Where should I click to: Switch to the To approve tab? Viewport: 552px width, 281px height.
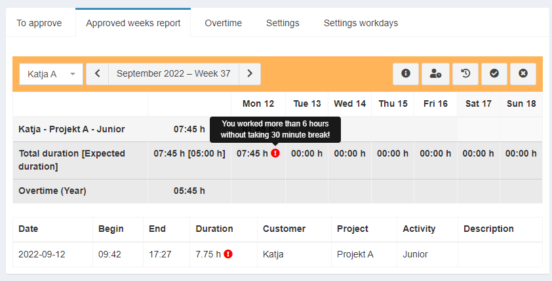[x=39, y=23]
